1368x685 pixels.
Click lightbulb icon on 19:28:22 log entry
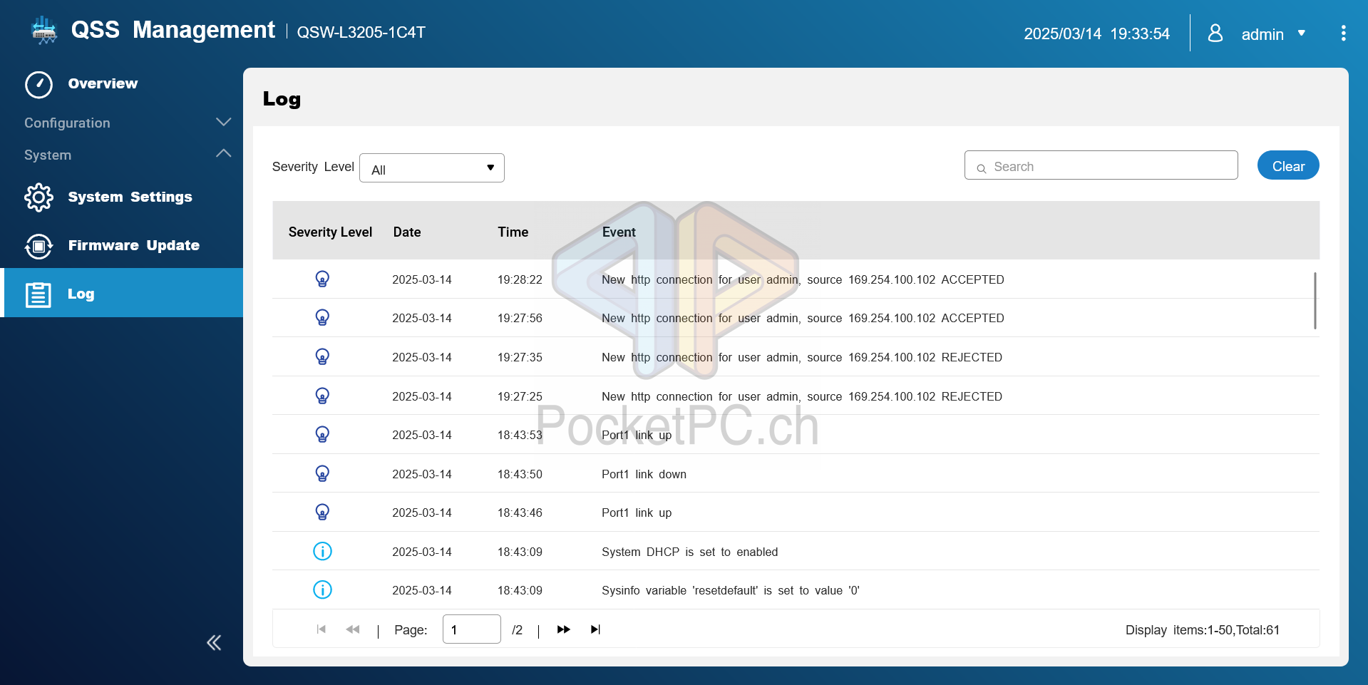tap(322, 279)
